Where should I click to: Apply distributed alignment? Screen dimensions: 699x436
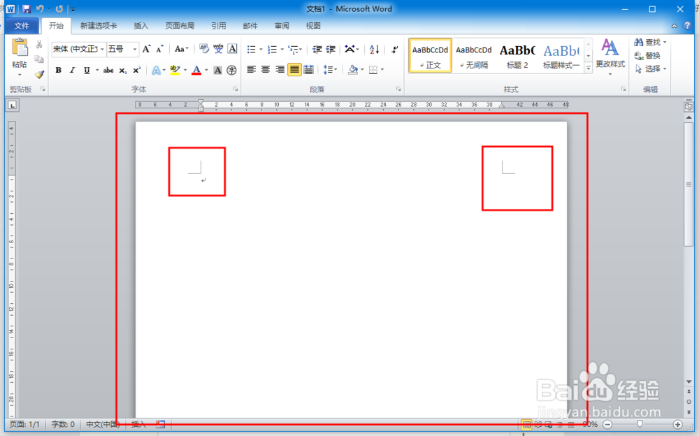point(308,70)
